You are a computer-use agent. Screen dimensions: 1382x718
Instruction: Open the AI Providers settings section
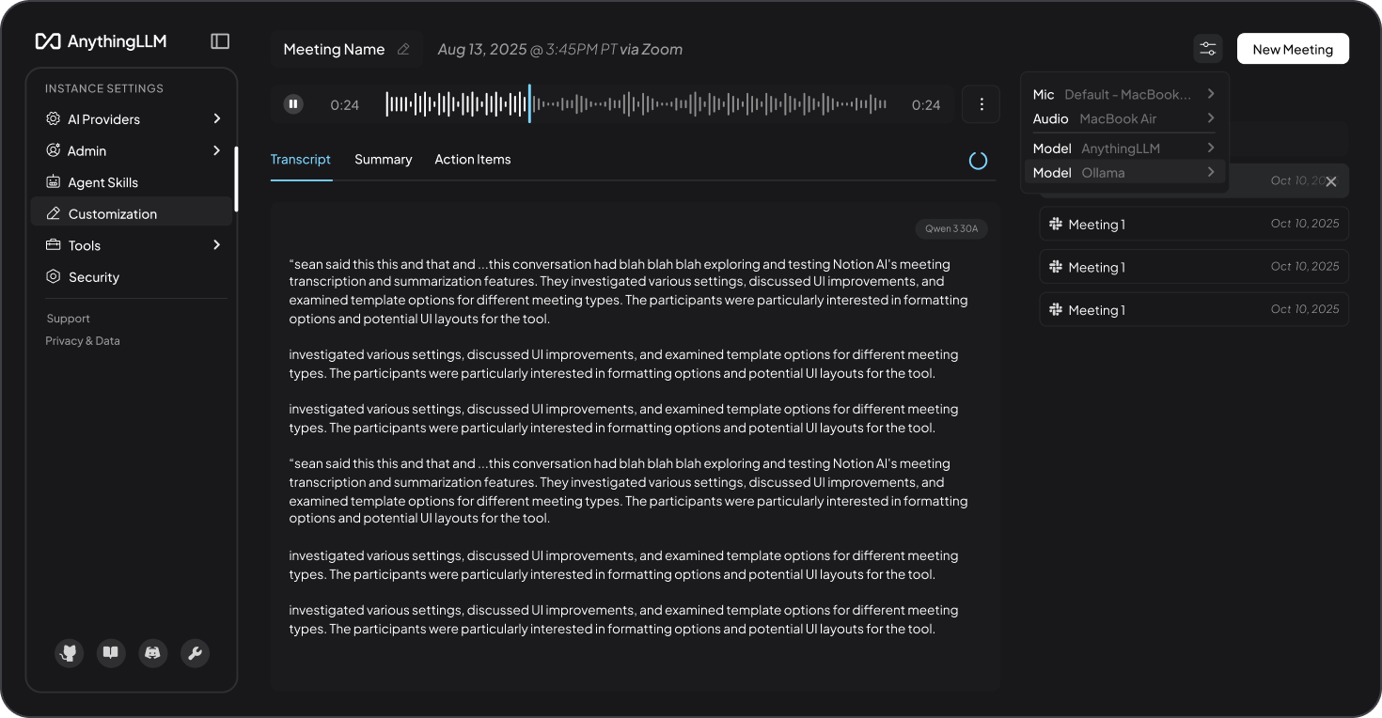pyautogui.click(x=132, y=119)
